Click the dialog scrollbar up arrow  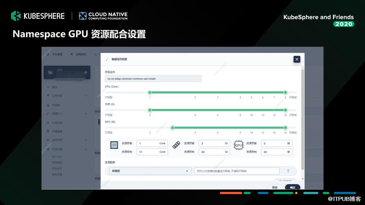pos(303,68)
